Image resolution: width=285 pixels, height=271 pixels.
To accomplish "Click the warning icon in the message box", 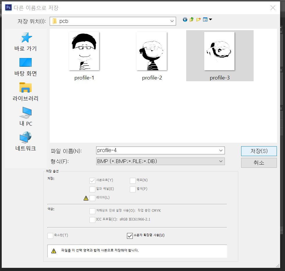I will pos(54,251).
